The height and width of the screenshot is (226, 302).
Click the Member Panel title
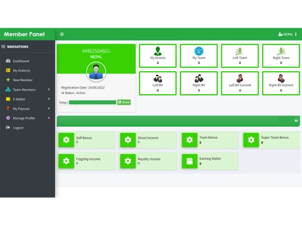coord(24,34)
